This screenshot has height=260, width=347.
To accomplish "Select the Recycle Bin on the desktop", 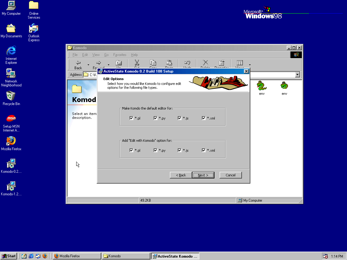I will pos(11,98).
